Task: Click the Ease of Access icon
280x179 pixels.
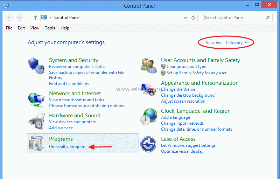Action: coord(148,144)
